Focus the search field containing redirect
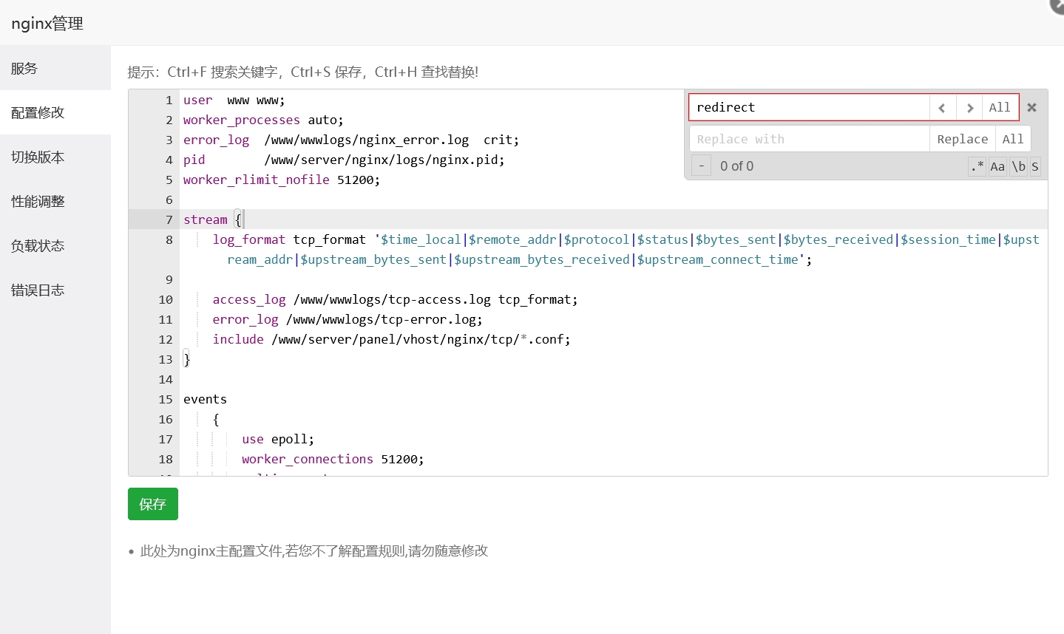The height and width of the screenshot is (634, 1064). tap(809, 108)
